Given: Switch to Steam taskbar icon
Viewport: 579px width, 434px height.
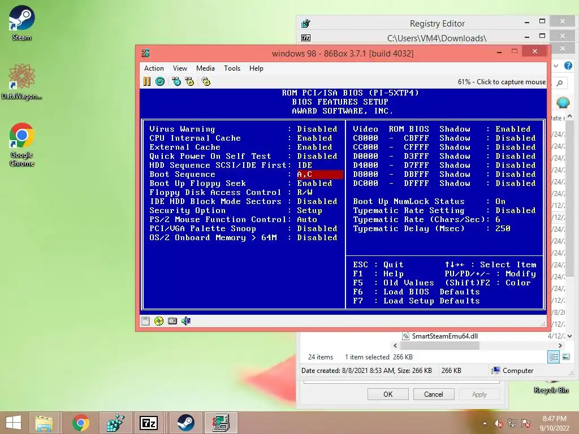Looking at the screenshot, I should (x=185, y=423).
